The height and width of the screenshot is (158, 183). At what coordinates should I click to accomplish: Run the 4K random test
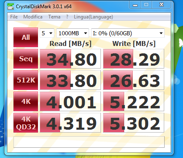[26, 101]
